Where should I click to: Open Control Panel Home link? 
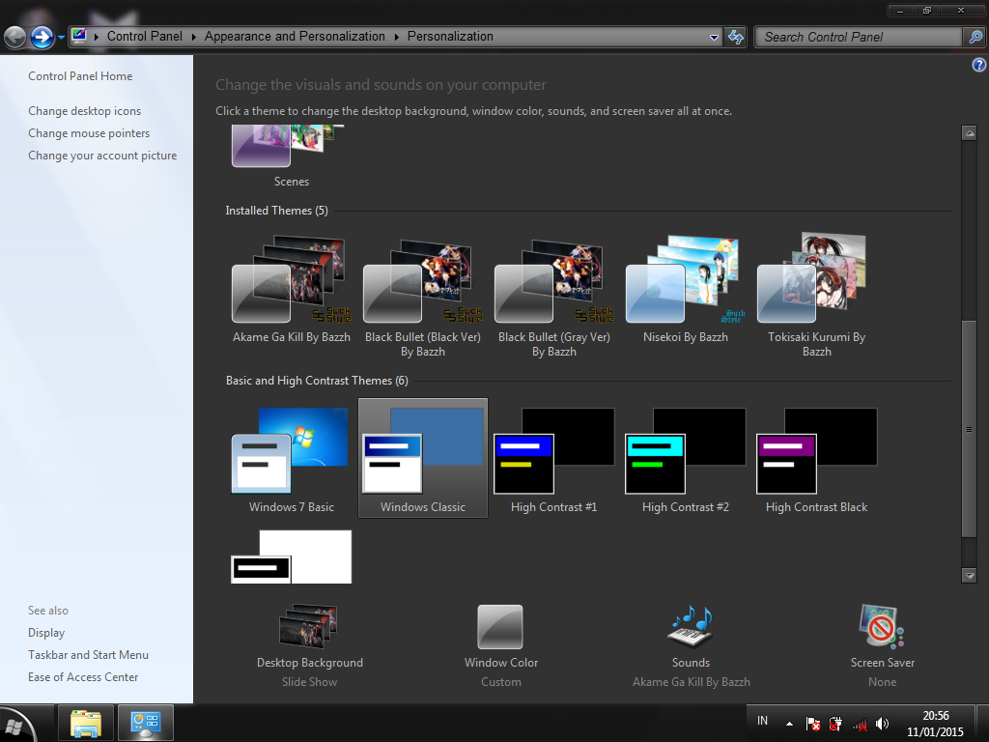80,76
